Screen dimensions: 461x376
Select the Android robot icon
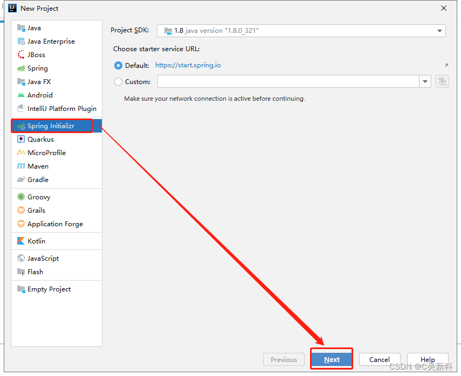21,95
